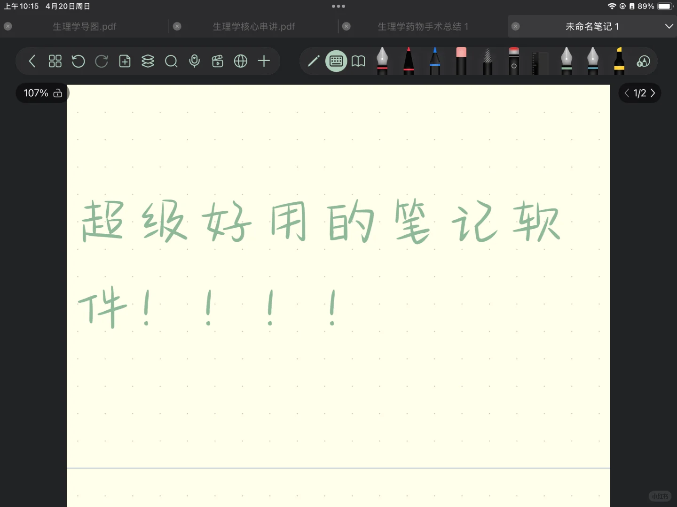Select the fountain pen with red band
This screenshot has height=507, width=677.
pos(382,61)
